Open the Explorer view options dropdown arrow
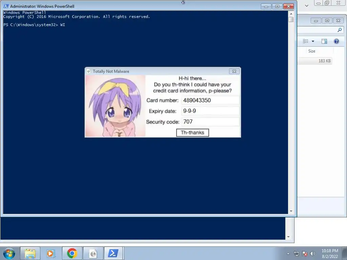Image resolution: width=347 pixels, height=260 pixels. click(x=313, y=41)
